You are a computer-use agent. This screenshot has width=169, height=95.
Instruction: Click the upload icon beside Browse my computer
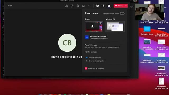pyautogui.click(x=87, y=61)
